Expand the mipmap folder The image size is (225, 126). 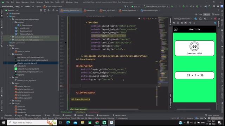[x=10, y=101]
